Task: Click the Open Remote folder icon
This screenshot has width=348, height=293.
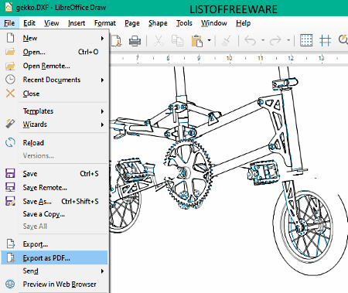Action: click(x=10, y=66)
